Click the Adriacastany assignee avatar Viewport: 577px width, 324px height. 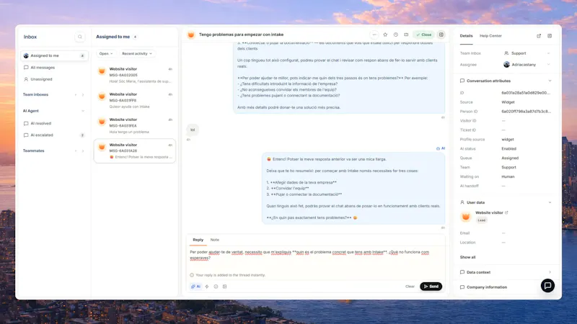[506, 65]
